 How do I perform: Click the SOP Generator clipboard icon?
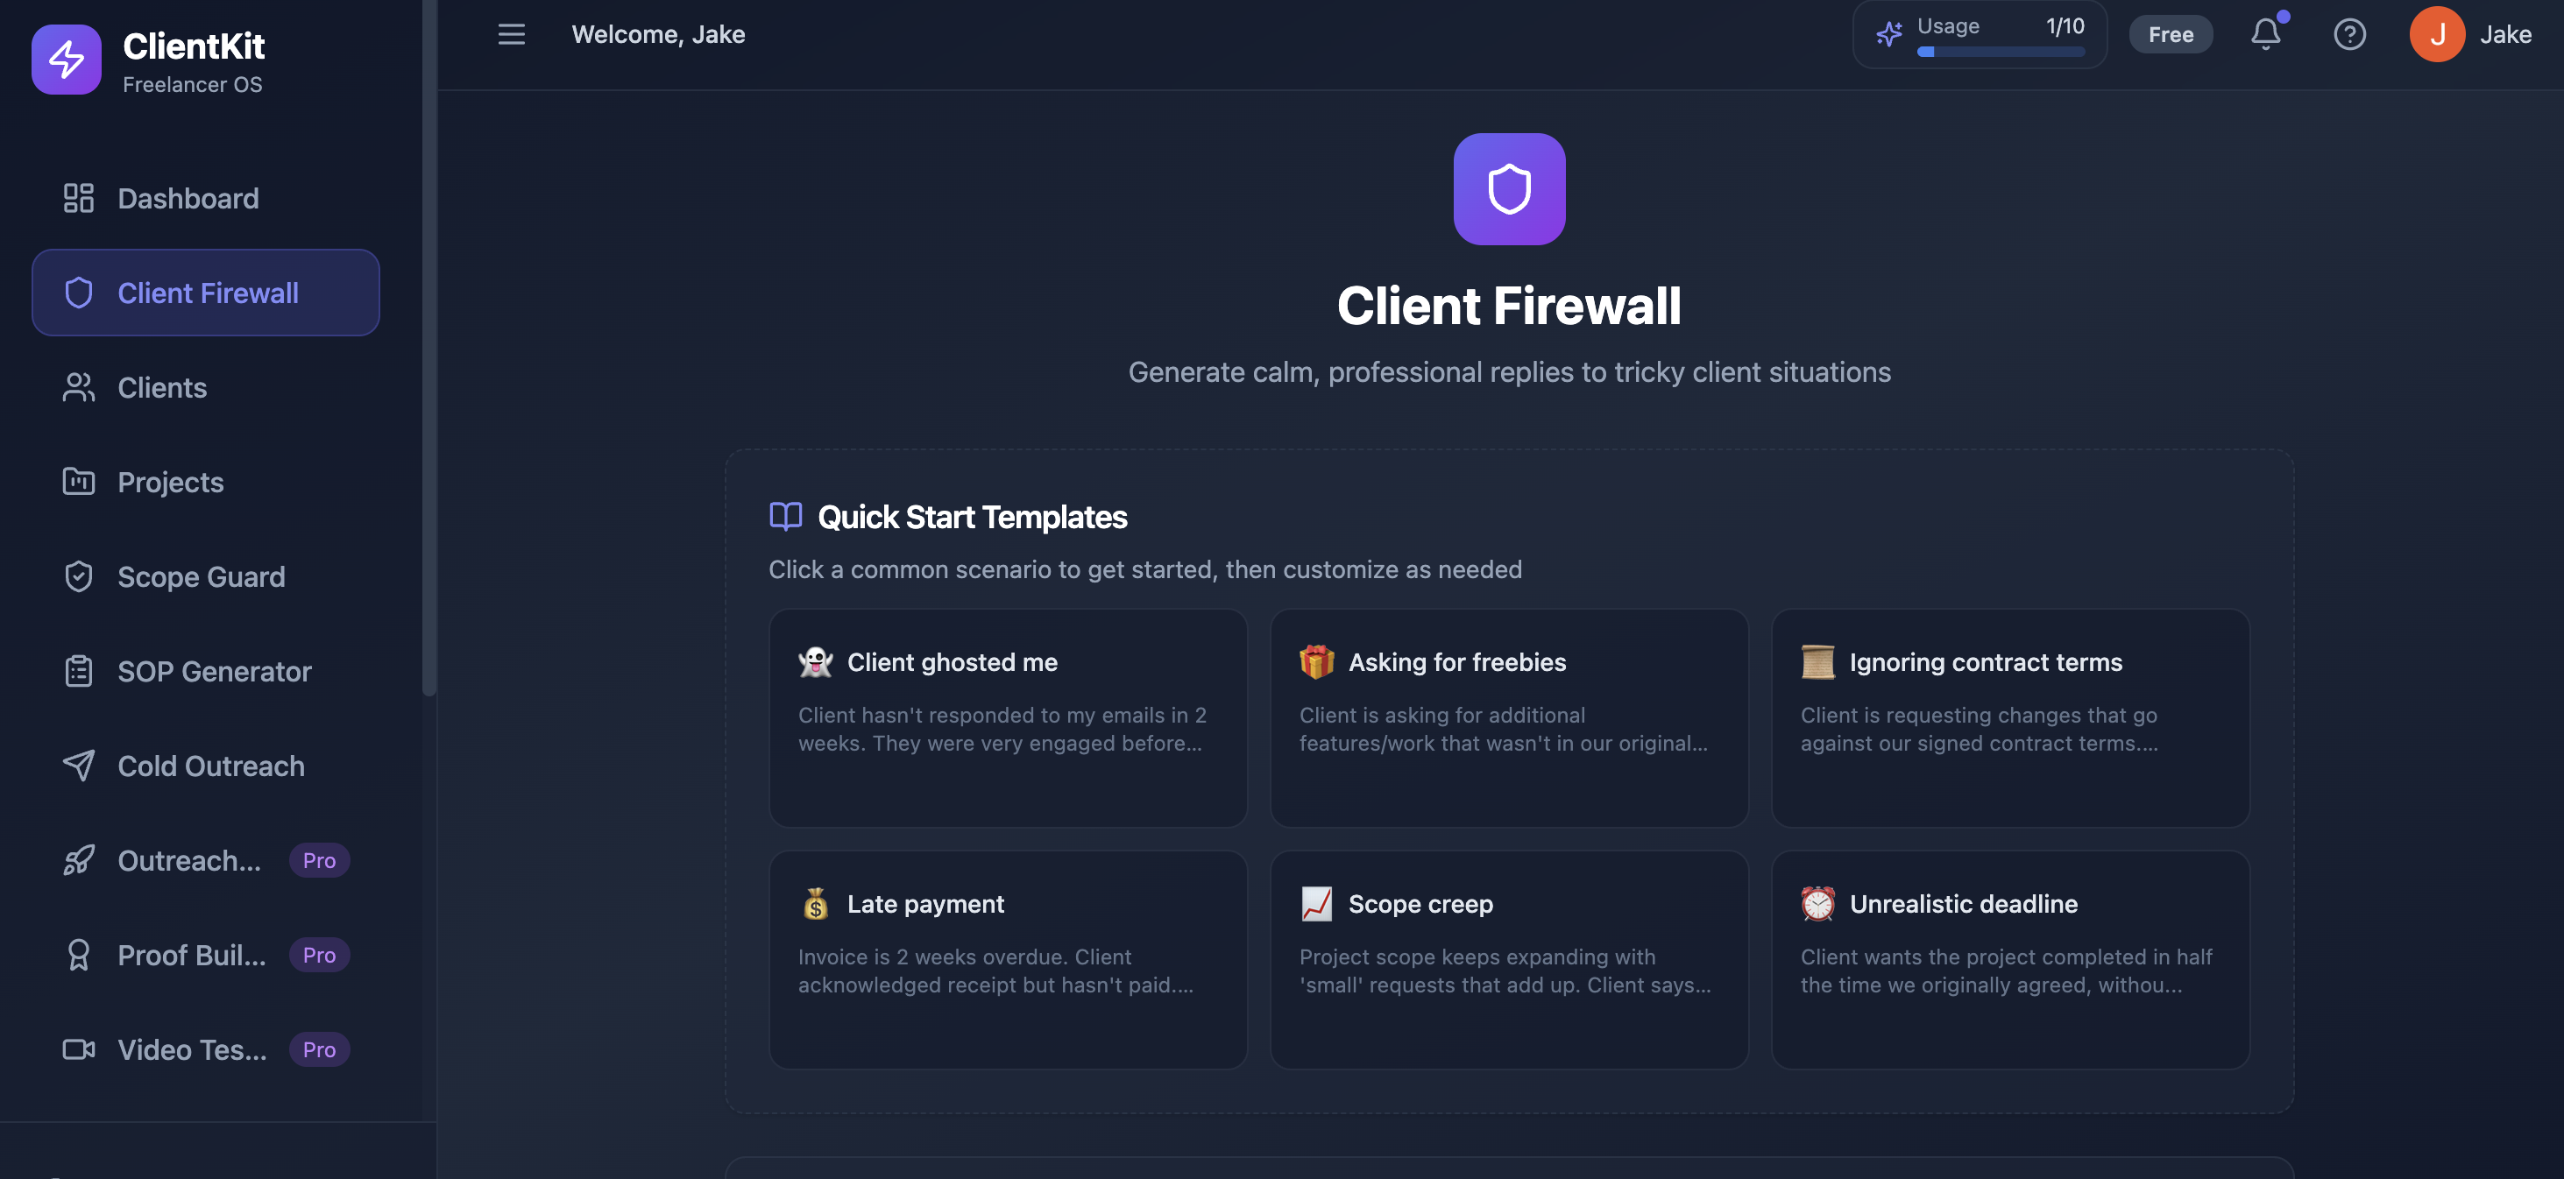(79, 671)
